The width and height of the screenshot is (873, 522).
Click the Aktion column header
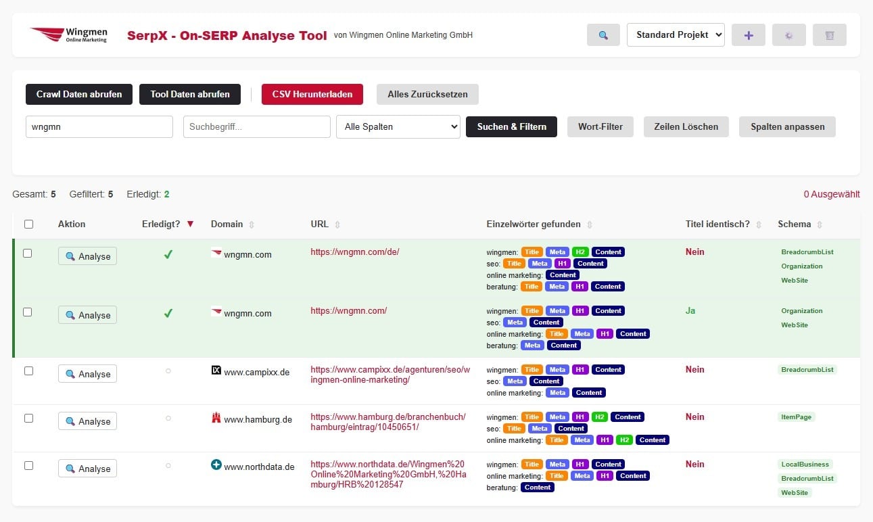click(x=72, y=224)
